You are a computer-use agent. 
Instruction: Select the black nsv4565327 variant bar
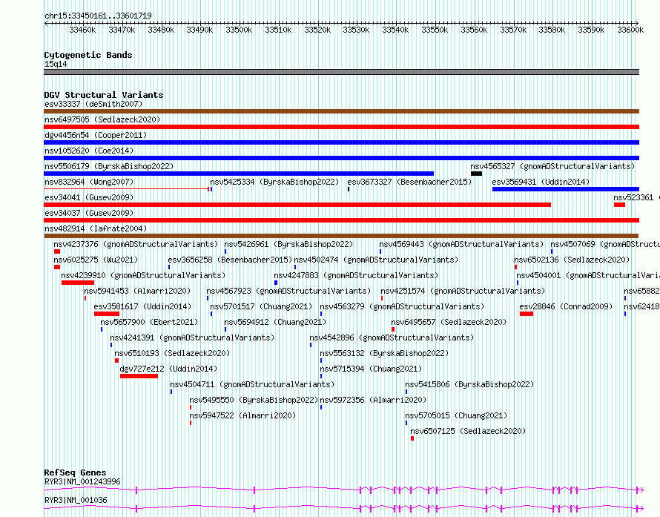coord(476,174)
